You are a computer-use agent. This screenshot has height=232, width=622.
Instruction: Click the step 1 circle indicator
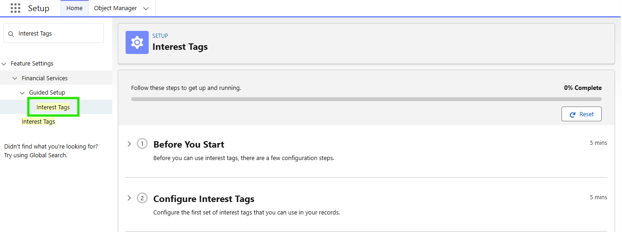click(x=142, y=144)
